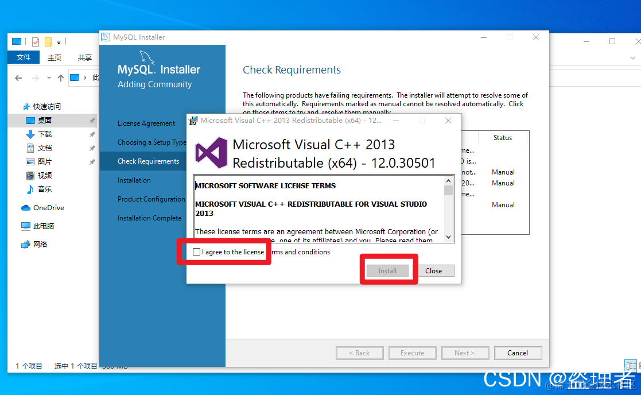Click the MySQL dolphin logo

pos(147,57)
